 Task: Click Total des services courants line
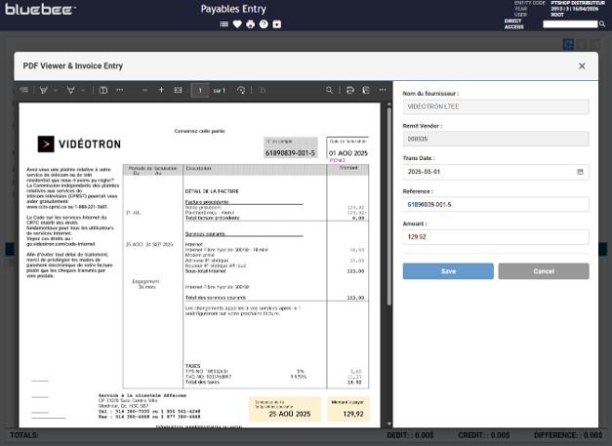(x=216, y=298)
